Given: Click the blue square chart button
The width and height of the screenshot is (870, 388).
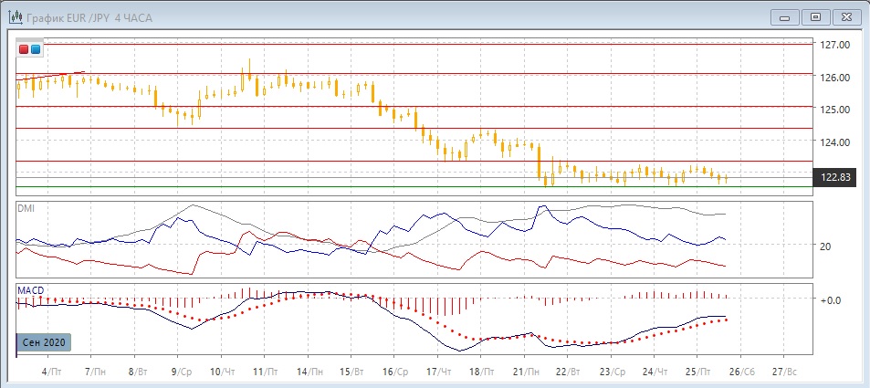Looking at the screenshot, I should click(36, 49).
